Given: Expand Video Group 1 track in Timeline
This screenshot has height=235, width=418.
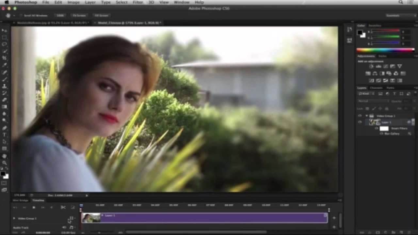Looking at the screenshot, I should coord(14,218).
